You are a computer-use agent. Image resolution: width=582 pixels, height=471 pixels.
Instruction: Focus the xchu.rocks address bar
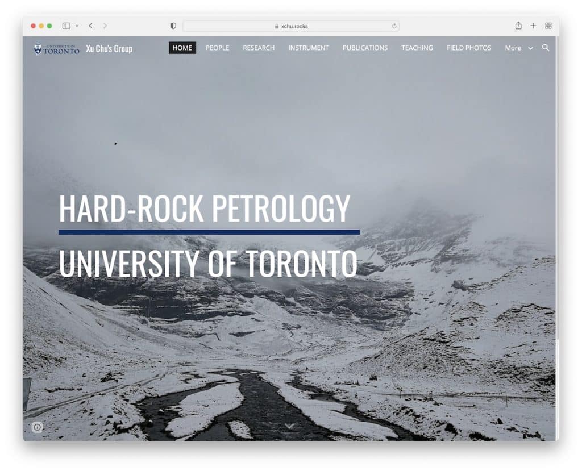coord(291,26)
